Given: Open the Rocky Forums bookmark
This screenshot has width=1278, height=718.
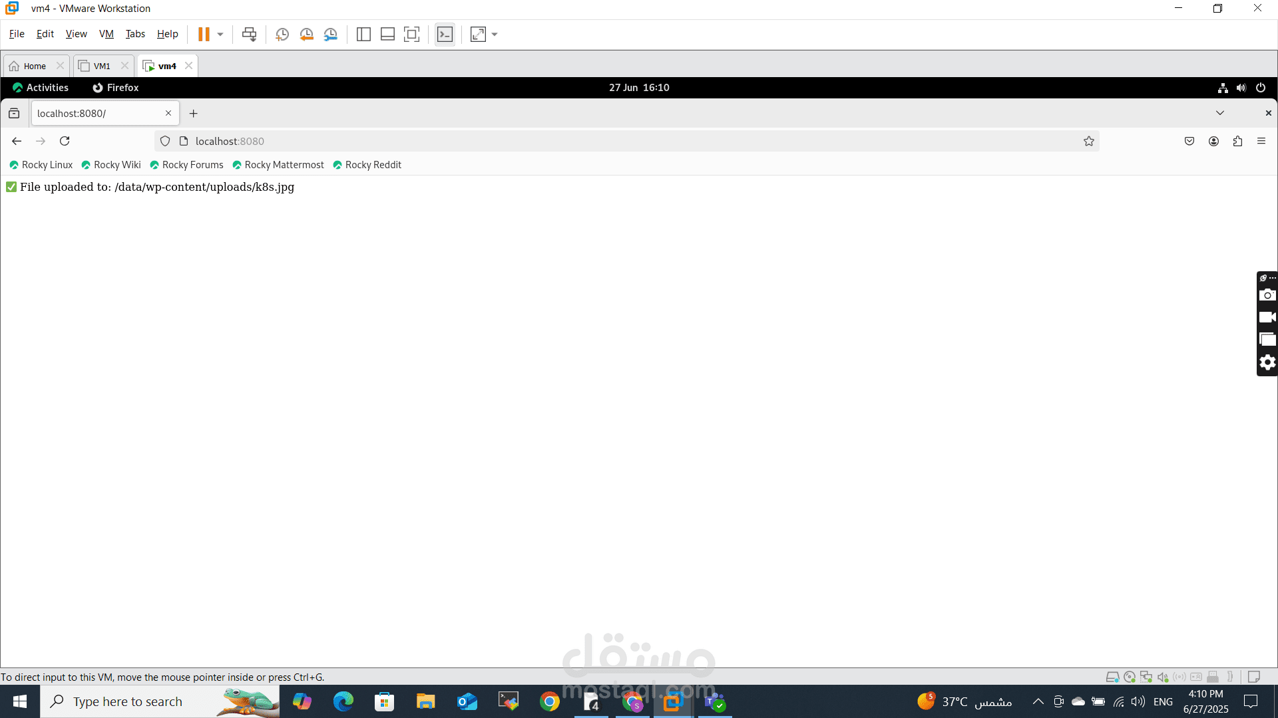Looking at the screenshot, I should pyautogui.click(x=186, y=165).
